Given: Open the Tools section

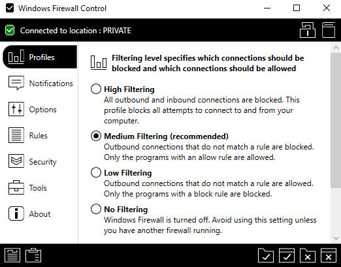Looking at the screenshot, I should coord(40,187).
